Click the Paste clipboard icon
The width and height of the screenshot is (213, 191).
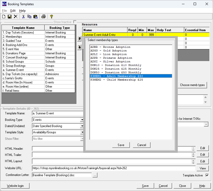pos(35,17)
